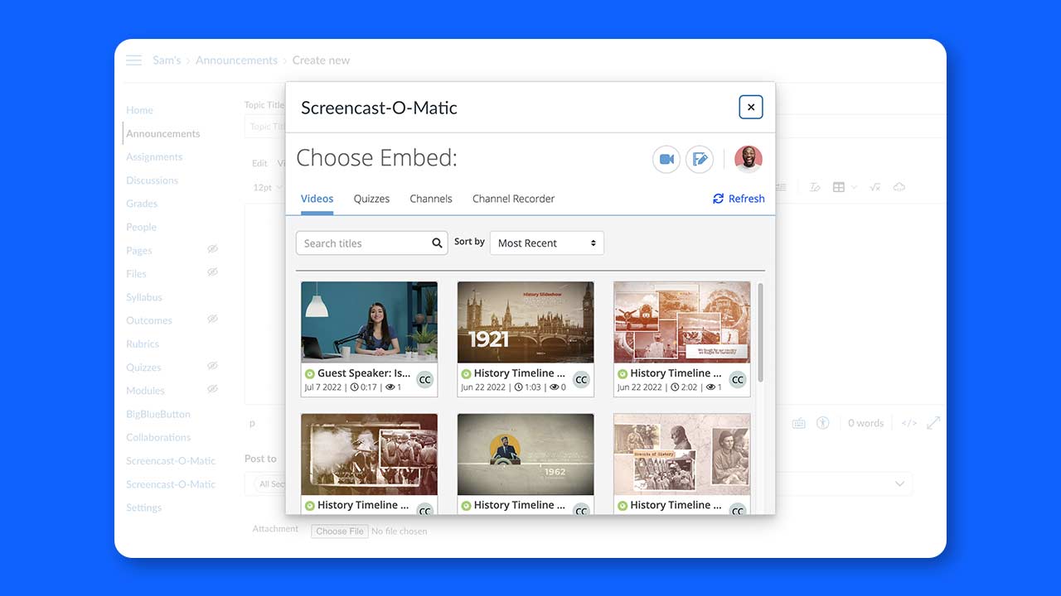The image size is (1061, 596).
Task: Expand the editor to fullscreen
Action: pos(933,423)
